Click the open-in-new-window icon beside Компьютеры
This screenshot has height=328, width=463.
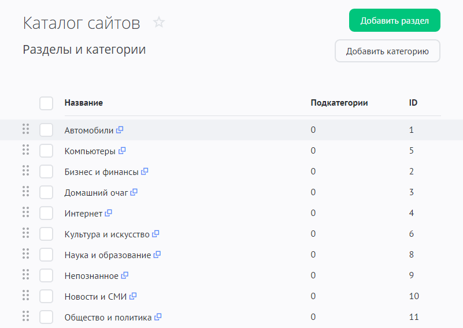(122, 151)
